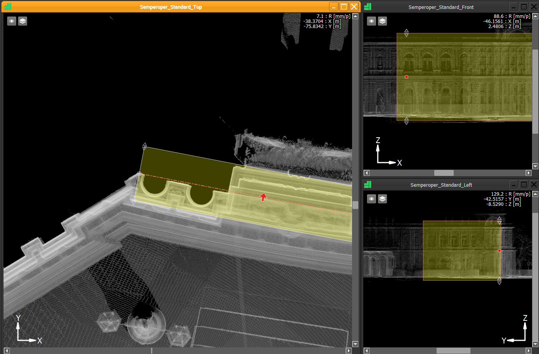Toggle eye visibility icon in Top view
This screenshot has width=539, height=354.
pyautogui.click(x=12, y=21)
